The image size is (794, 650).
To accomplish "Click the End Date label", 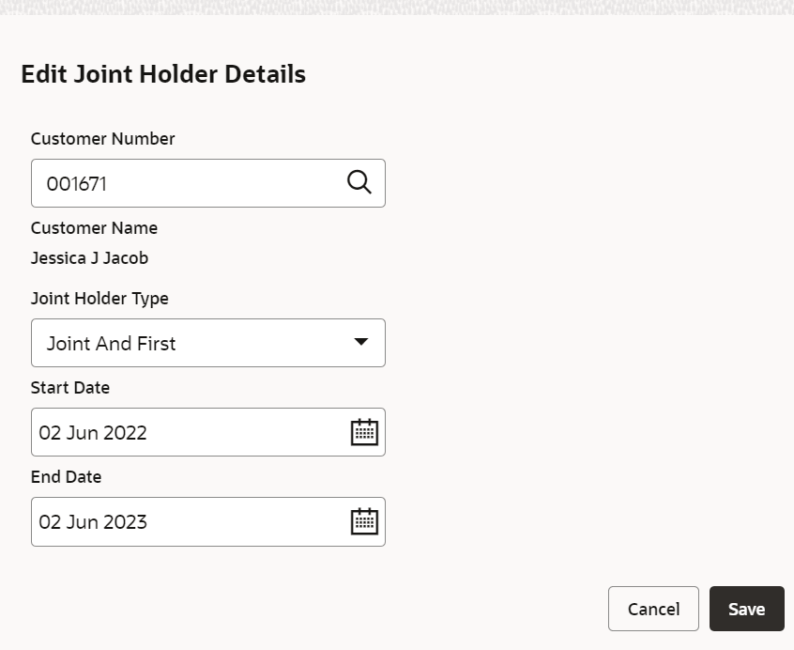I will point(67,477).
